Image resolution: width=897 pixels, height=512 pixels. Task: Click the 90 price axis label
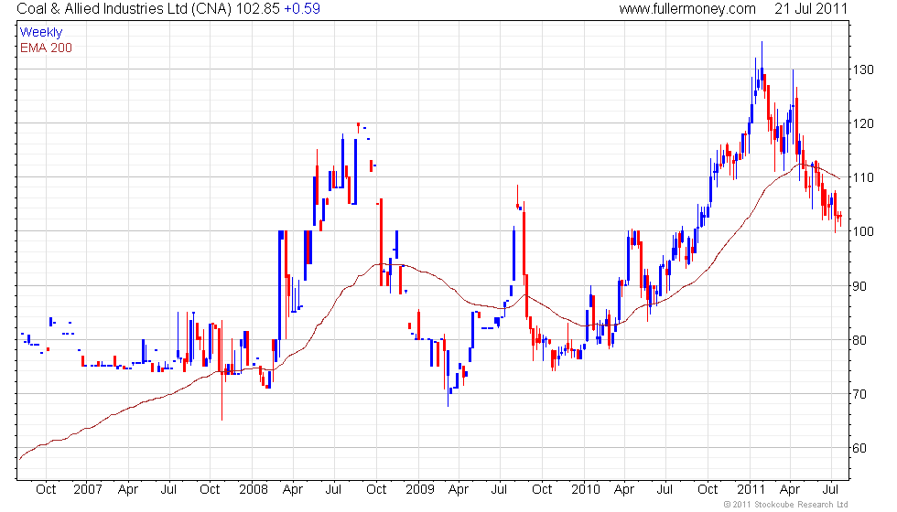[x=859, y=286]
